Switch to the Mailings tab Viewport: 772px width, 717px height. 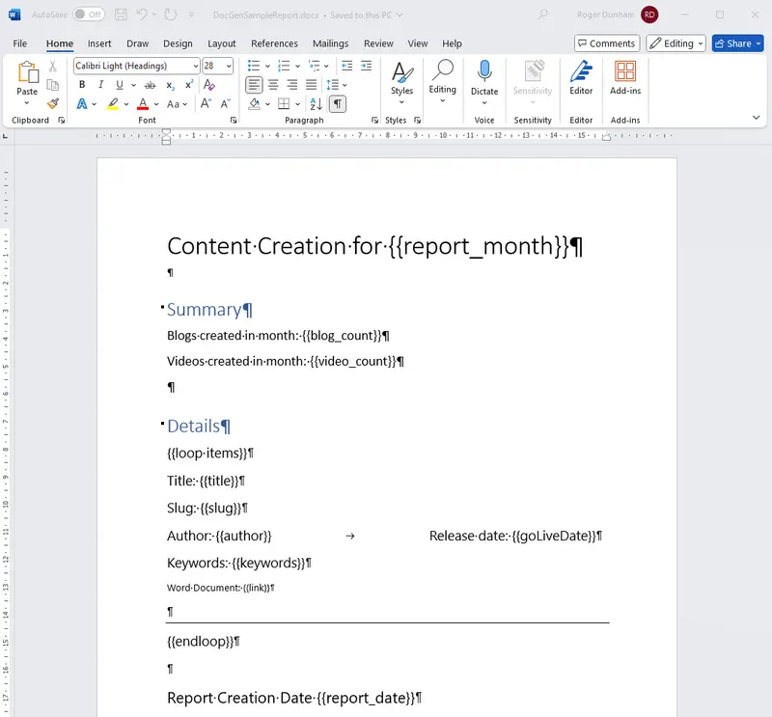pos(330,43)
